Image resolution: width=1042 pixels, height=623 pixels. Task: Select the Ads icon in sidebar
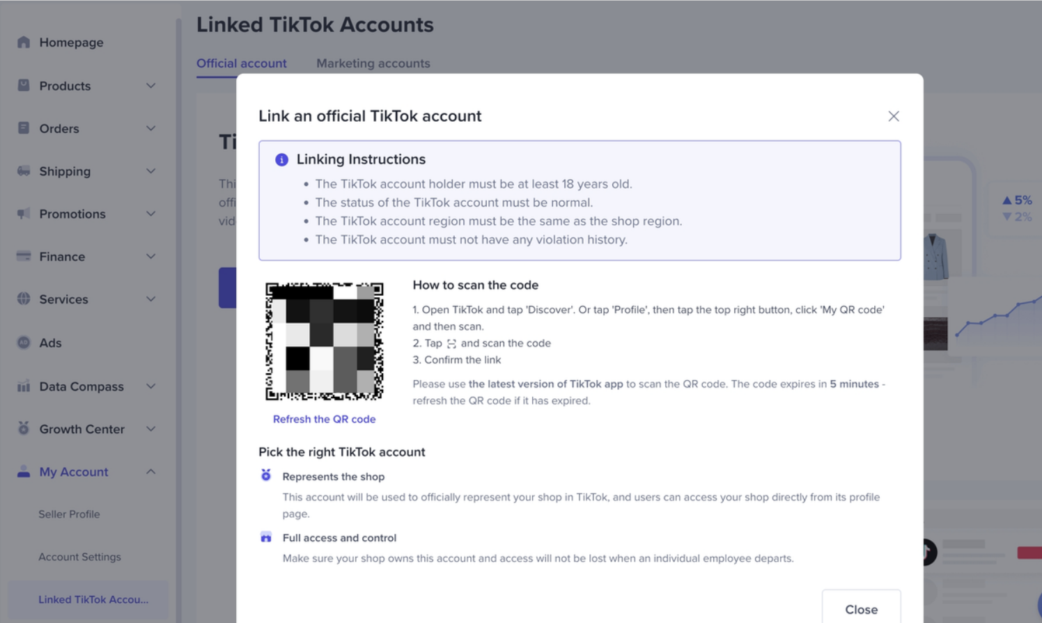(23, 342)
